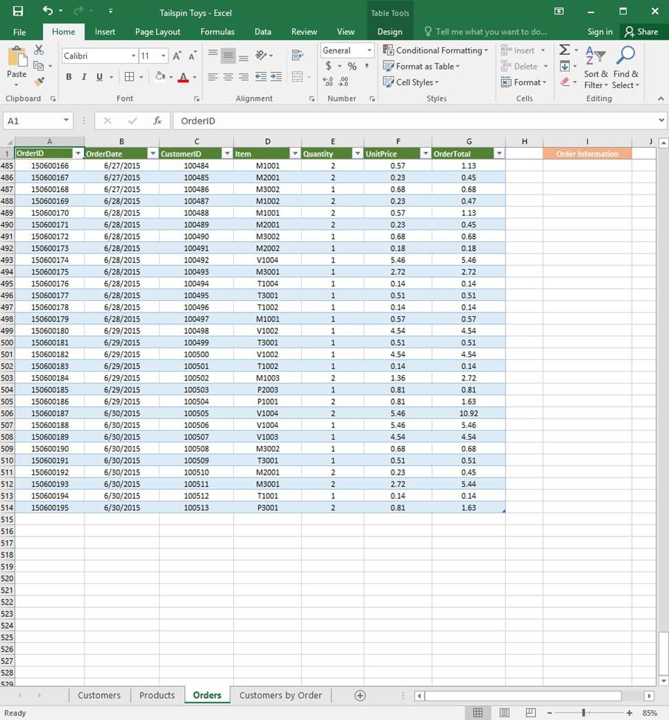
Task: Click the Format Painter icon
Action: (x=39, y=82)
